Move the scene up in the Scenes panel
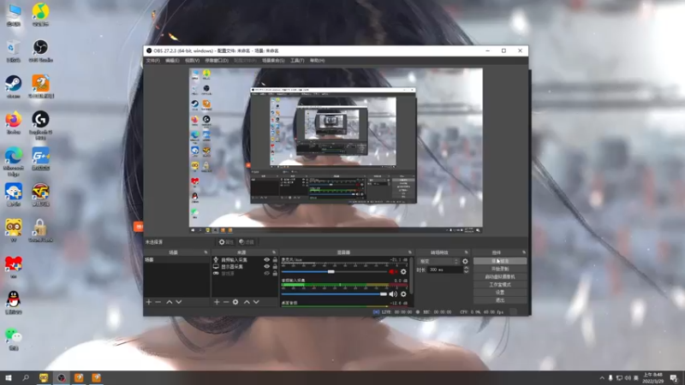Screen dimensions: 685x385 (169, 302)
